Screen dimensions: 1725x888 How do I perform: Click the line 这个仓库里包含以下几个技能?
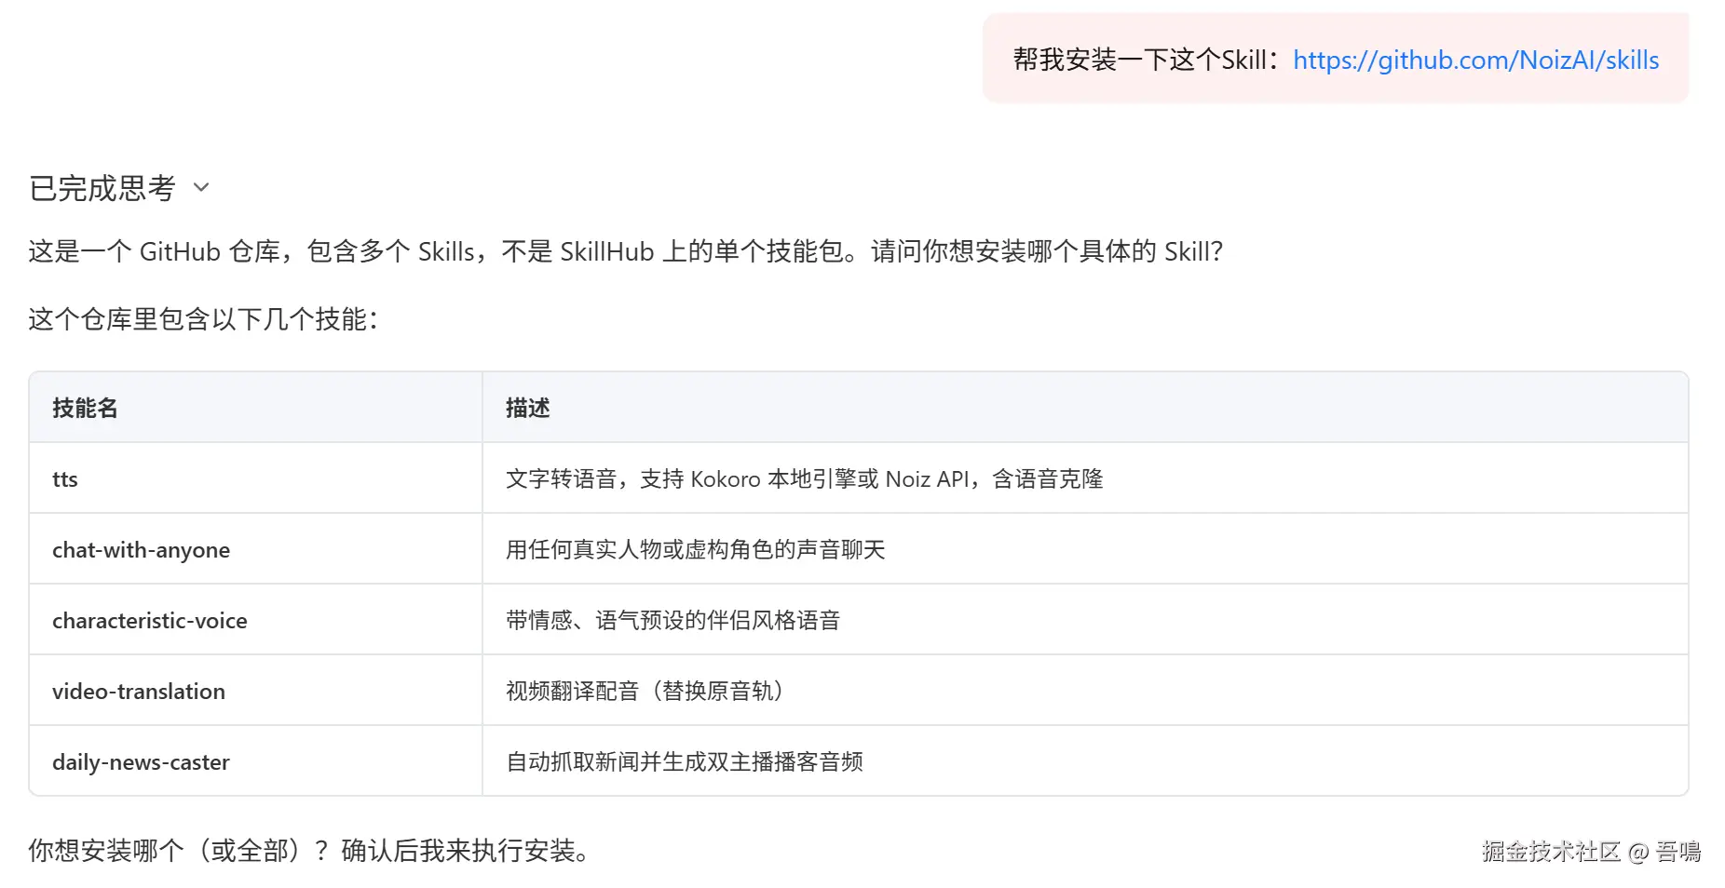coord(203,319)
